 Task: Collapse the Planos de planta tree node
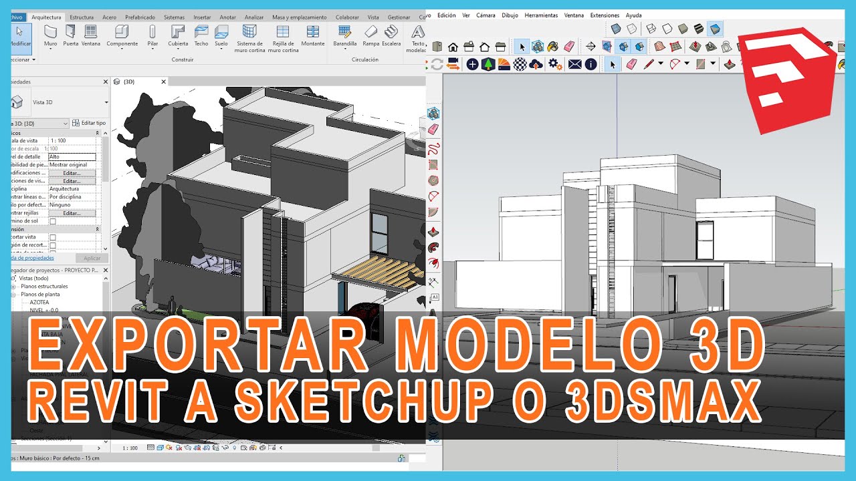pyautogui.click(x=13, y=295)
